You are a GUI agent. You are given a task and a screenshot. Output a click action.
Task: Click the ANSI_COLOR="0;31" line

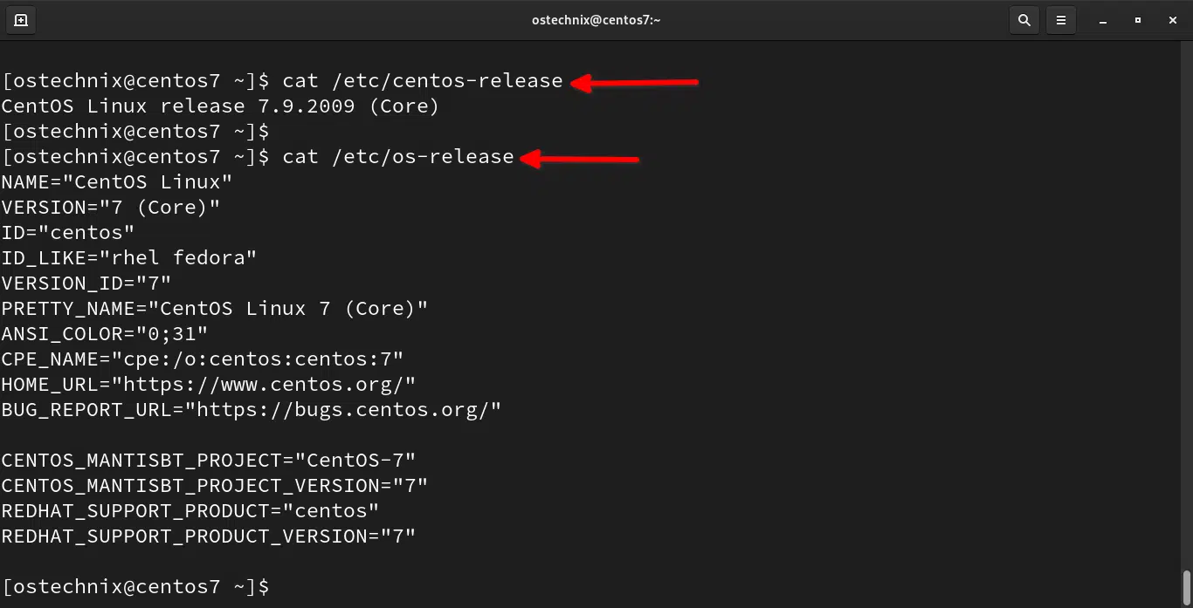point(105,333)
